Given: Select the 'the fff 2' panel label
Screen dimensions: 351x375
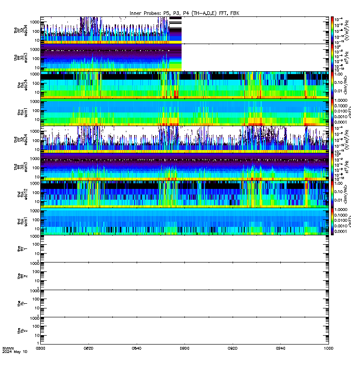Looking at the screenshot, I should point(22,276).
